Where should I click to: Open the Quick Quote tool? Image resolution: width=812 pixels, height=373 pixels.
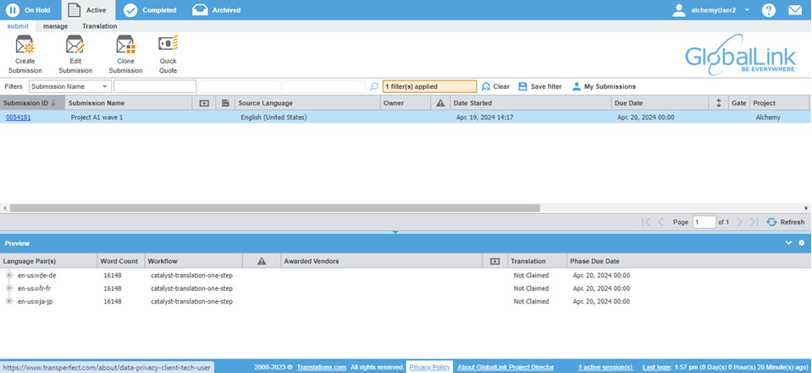[x=168, y=46]
